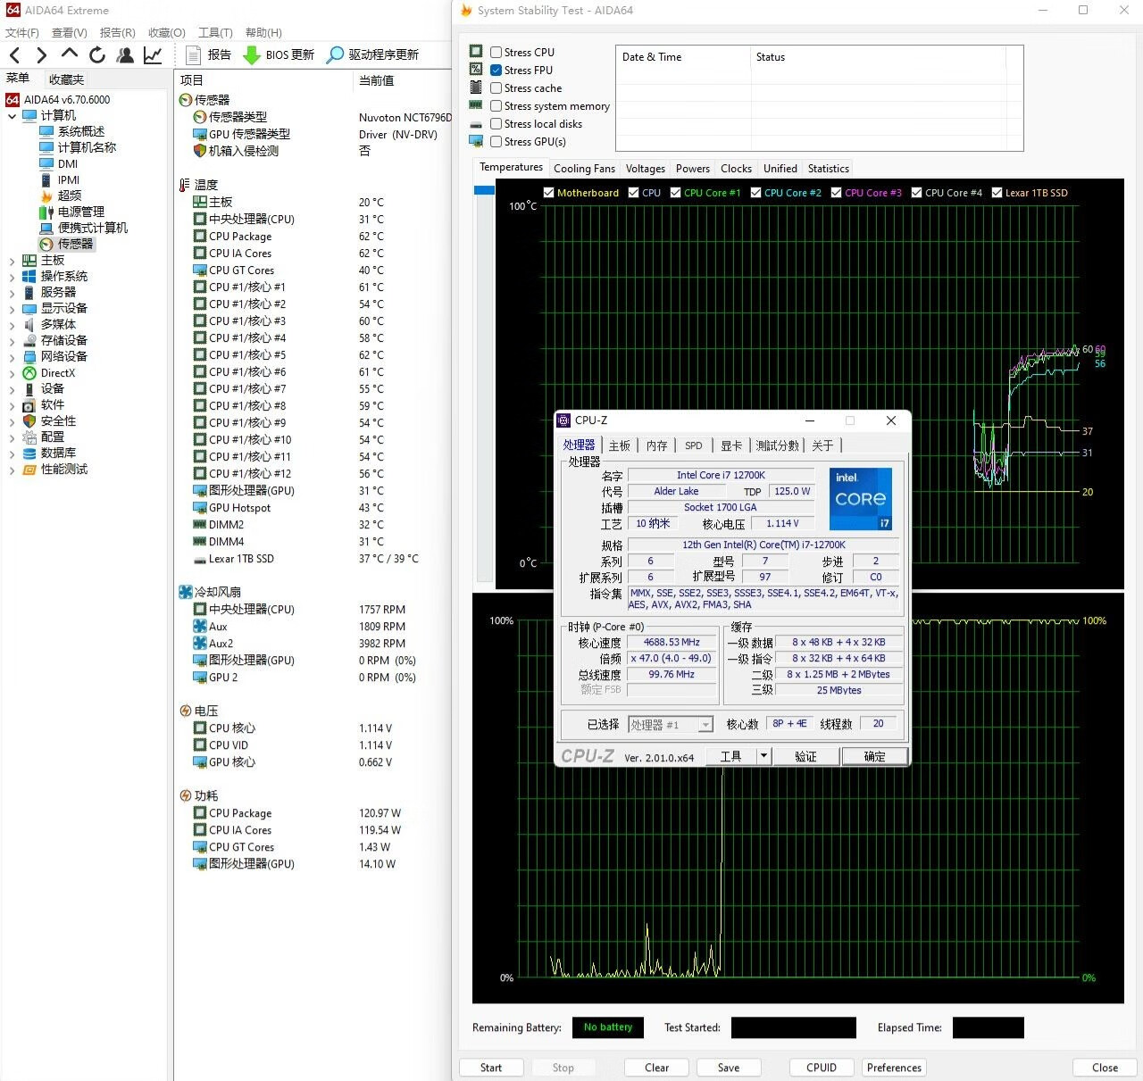
Task: Expand the 服务器 tree node
Action: coord(12,293)
